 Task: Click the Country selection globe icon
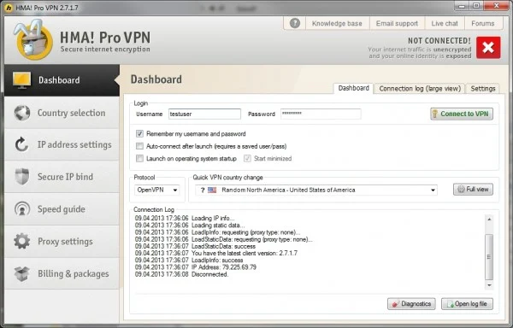(x=22, y=113)
